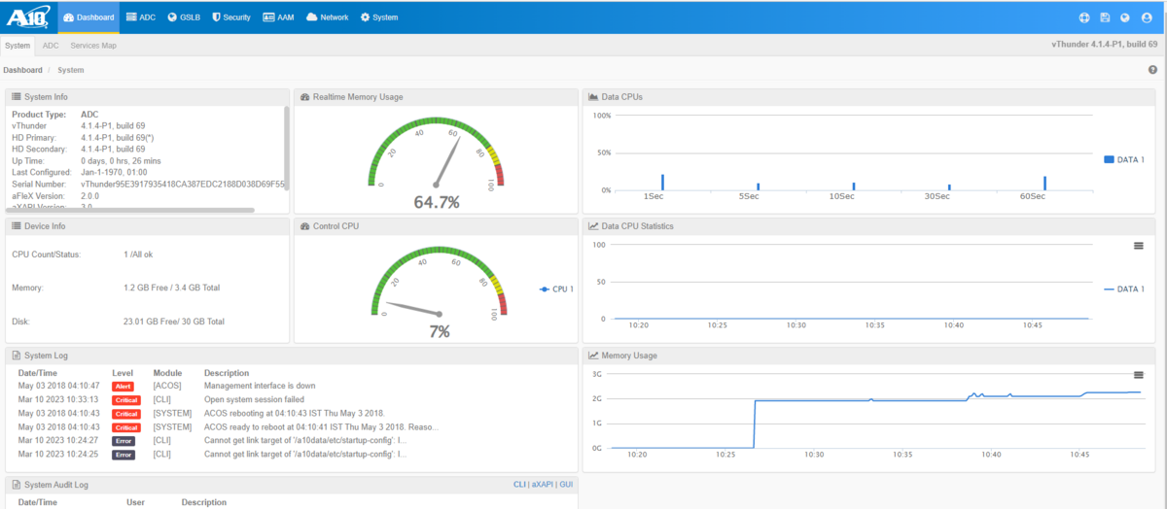1167x509 pixels.
Task: Click Error badge on 10:24:27 log entry
Action: [124, 441]
